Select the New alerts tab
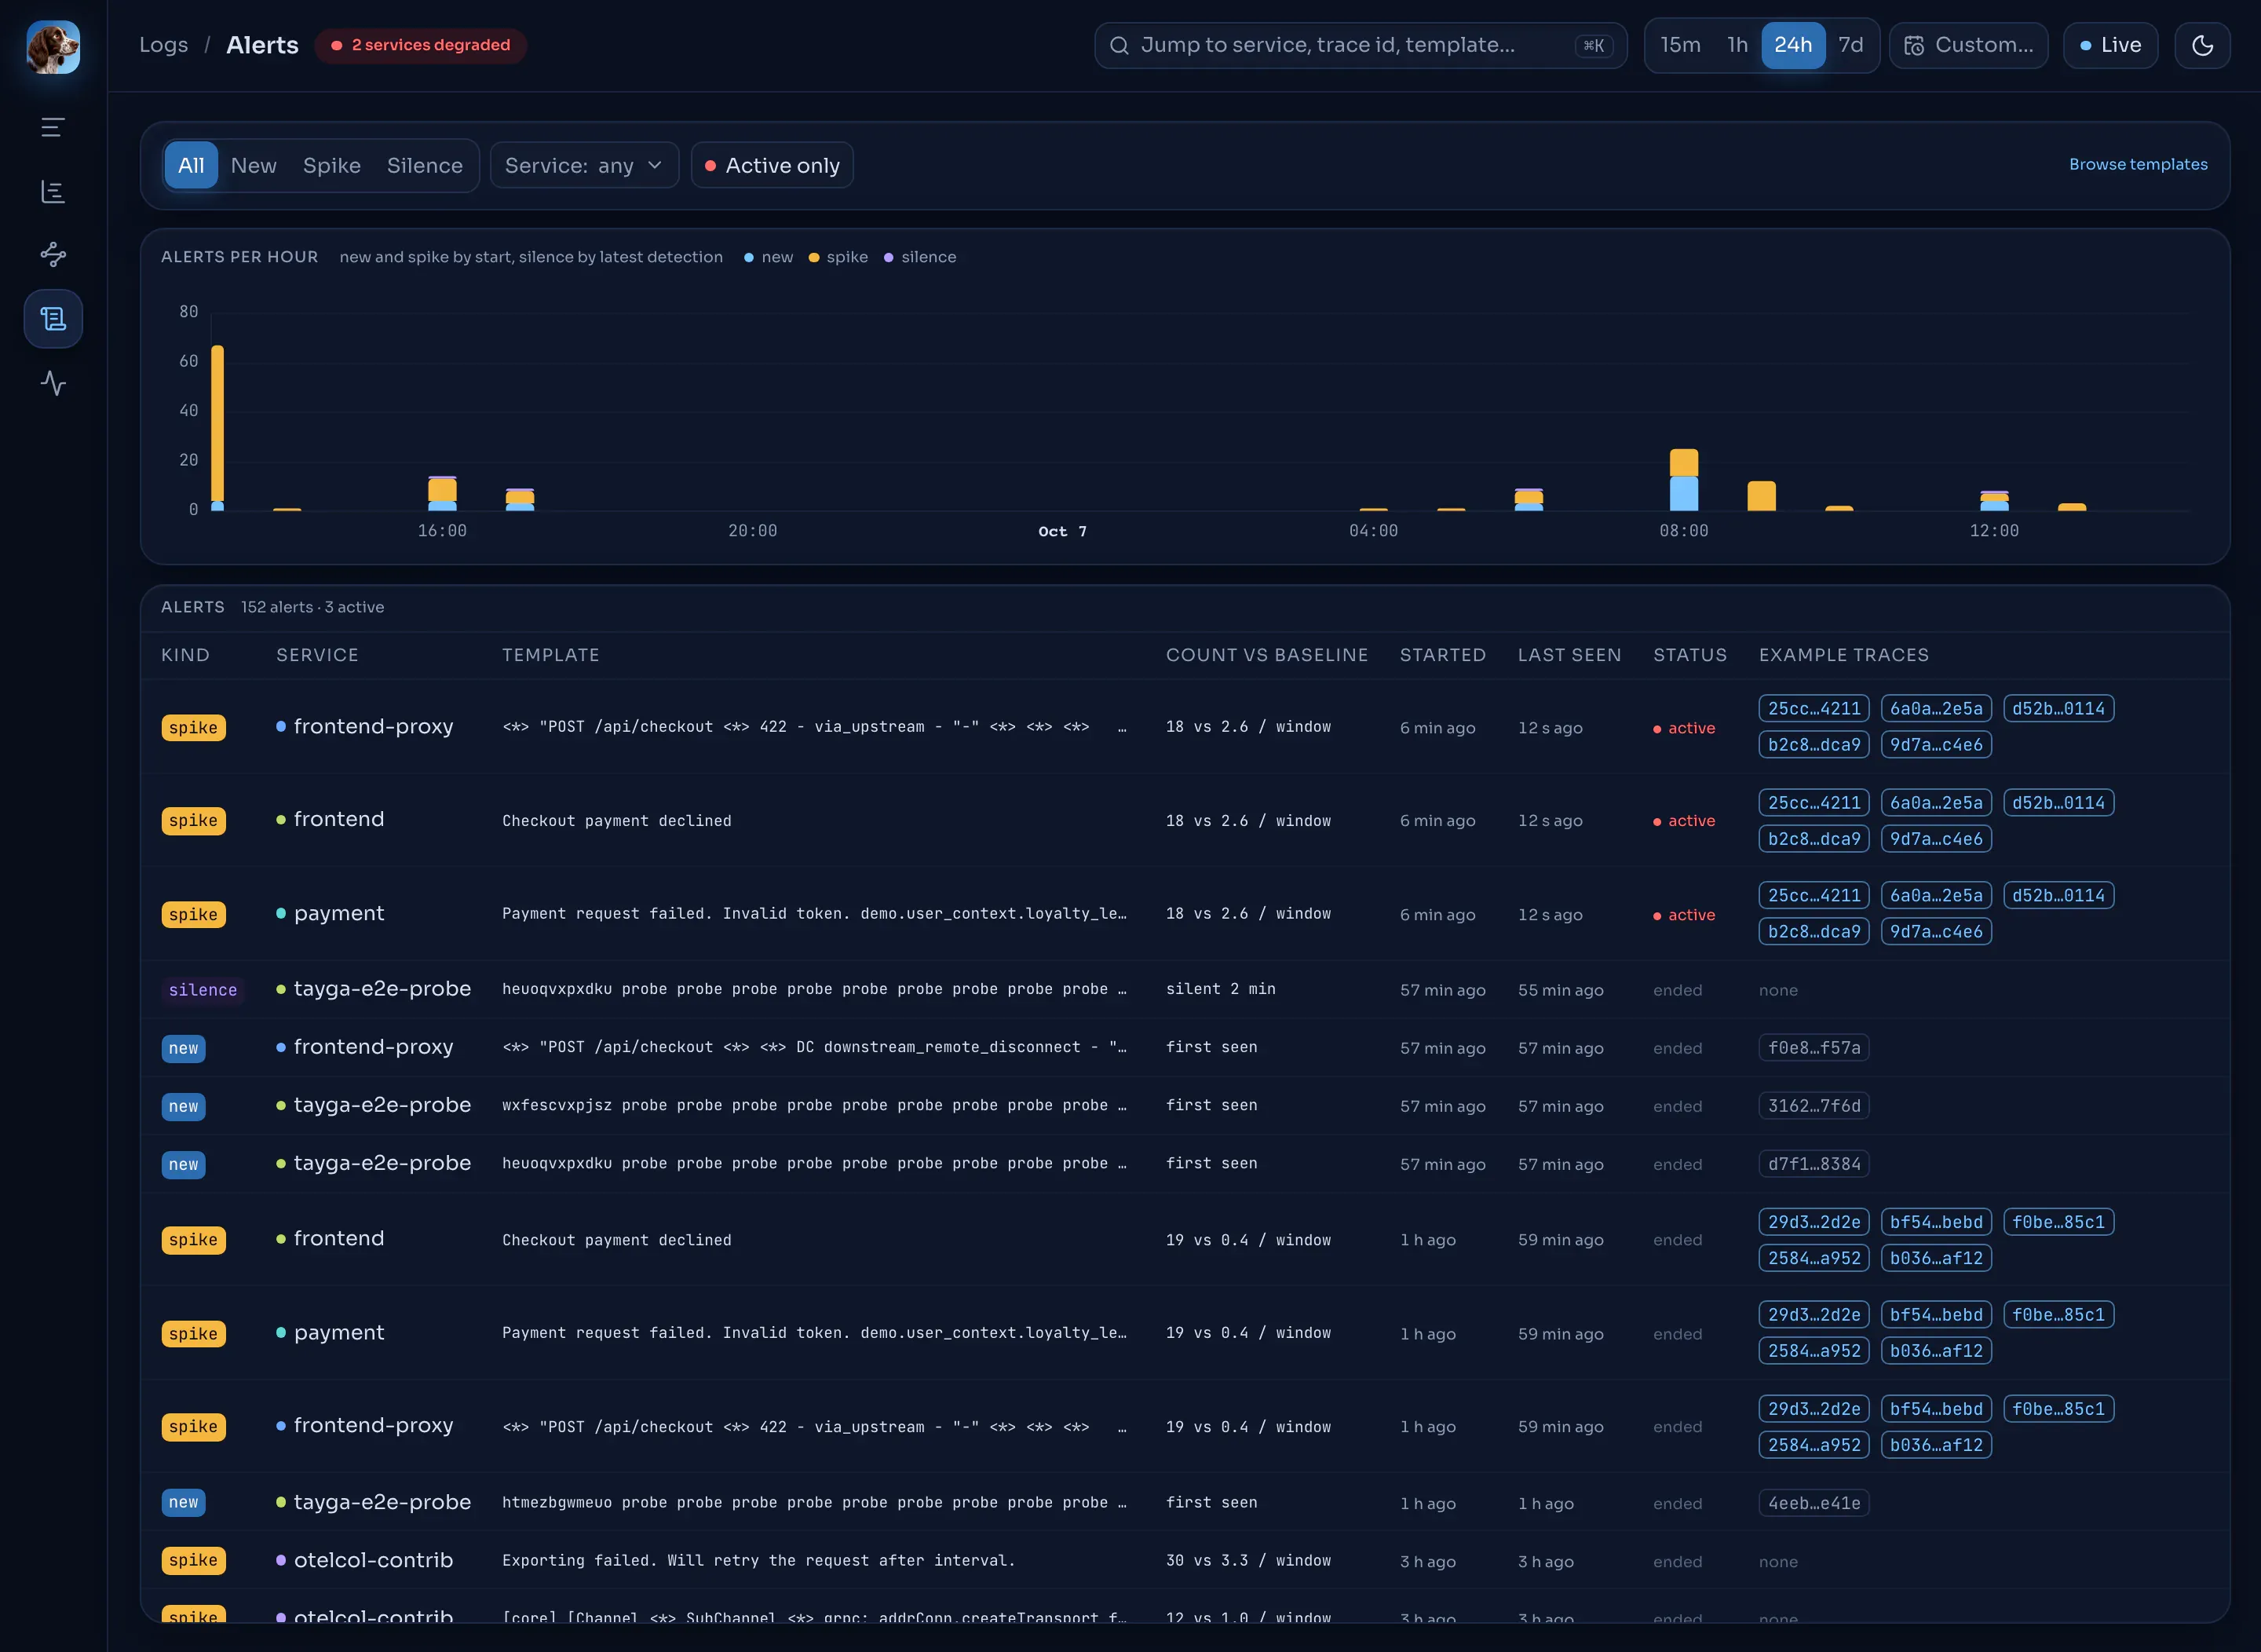Image resolution: width=2261 pixels, height=1652 pixels. coord(254,165)
